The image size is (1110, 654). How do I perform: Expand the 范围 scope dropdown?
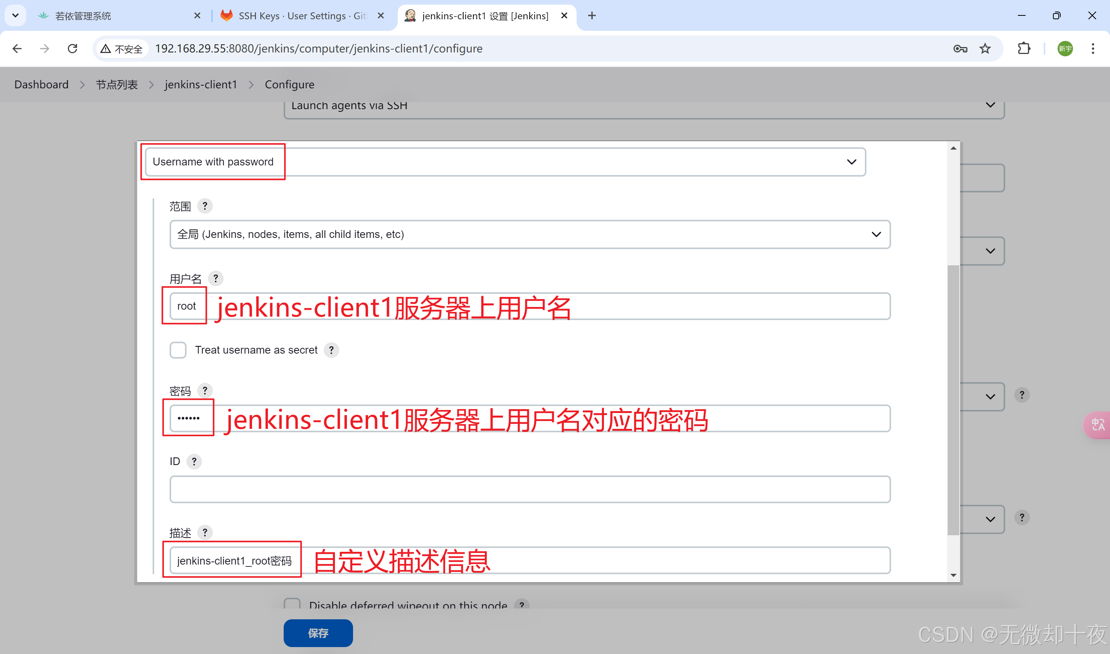[530, 234]
